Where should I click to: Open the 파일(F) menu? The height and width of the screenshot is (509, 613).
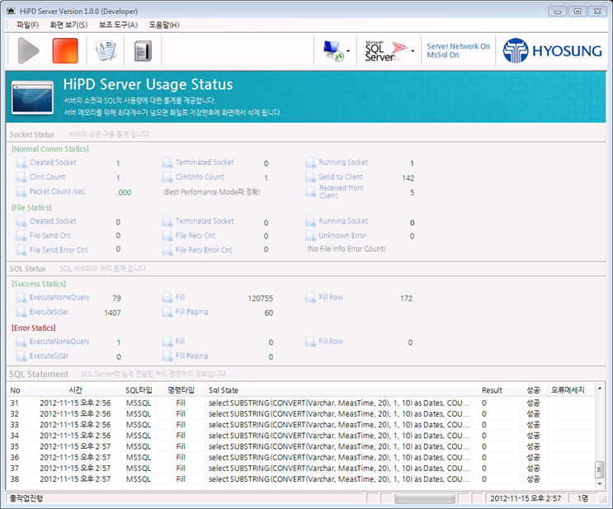point(27,25)
